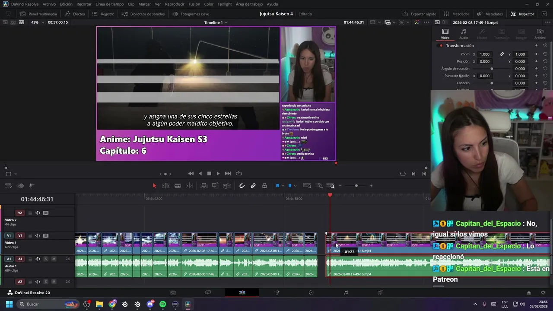
Task: Click the Zoom X value field
Action: click(485, 54)
